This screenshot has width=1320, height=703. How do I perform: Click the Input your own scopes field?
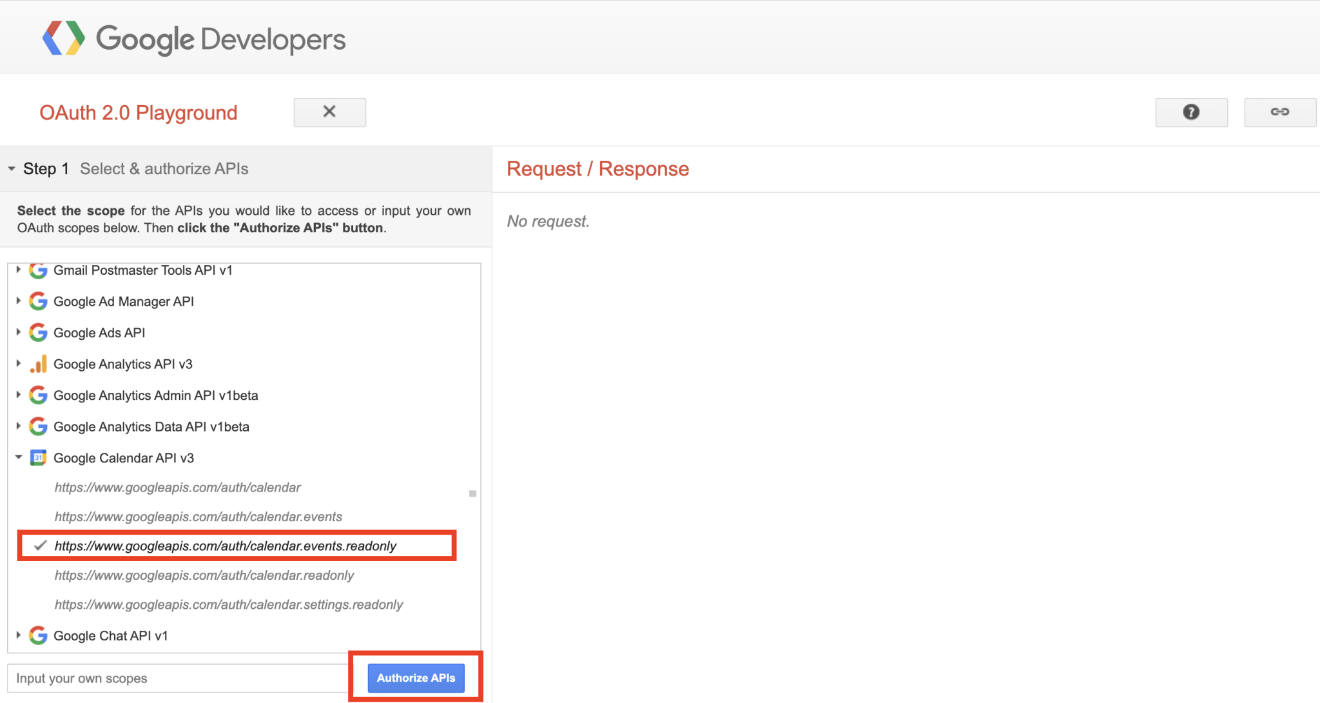tap(174, 678)
